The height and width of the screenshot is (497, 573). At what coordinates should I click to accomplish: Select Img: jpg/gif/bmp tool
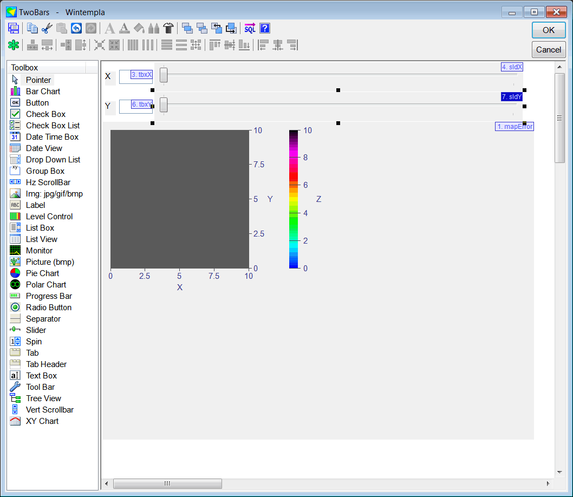54,193
